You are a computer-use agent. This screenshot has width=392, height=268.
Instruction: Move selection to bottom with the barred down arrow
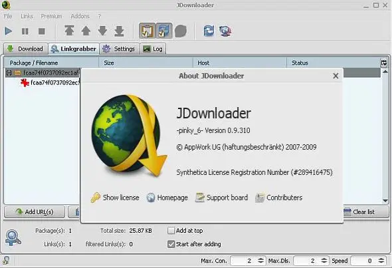click(119, 31)
